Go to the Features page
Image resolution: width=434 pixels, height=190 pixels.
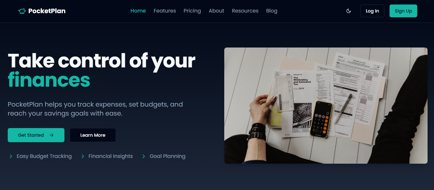(x=165, y=11)
